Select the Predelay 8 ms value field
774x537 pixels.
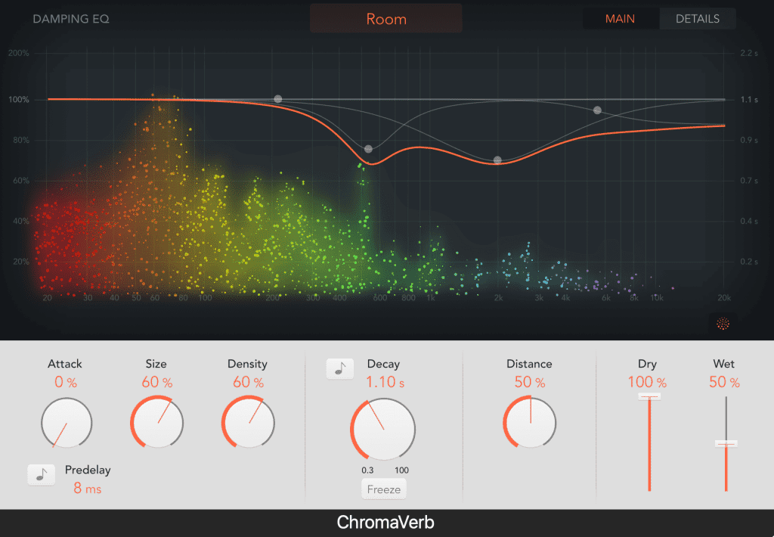tap(88, 488)
